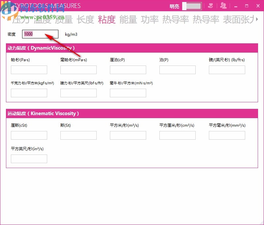Open the users contact icon in the title bar
This screenshot has width=264, height=225.
(223, 6)
